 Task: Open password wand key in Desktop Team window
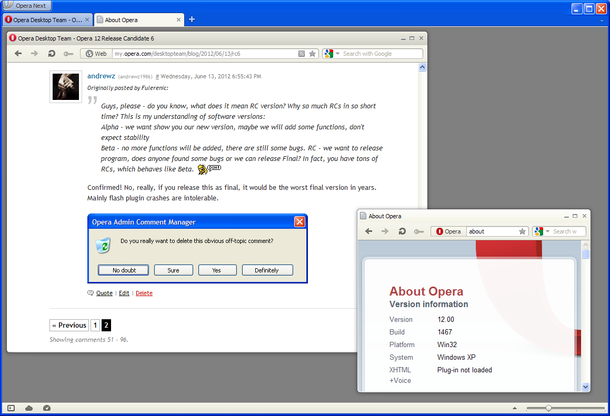click(x=68, y=54)
